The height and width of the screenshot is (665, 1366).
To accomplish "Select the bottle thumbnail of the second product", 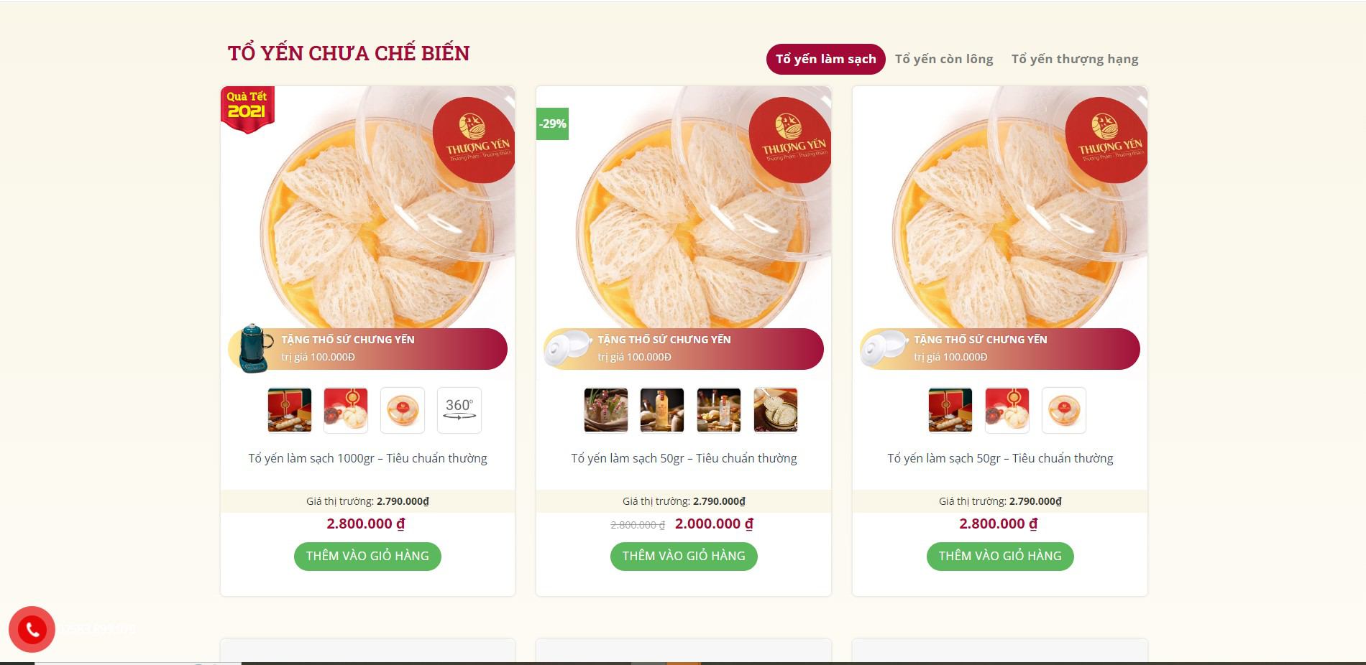I will click(x=662, y=411).
